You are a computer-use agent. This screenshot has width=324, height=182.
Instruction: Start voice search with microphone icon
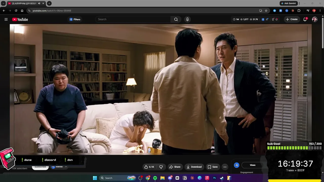[187, 19]
